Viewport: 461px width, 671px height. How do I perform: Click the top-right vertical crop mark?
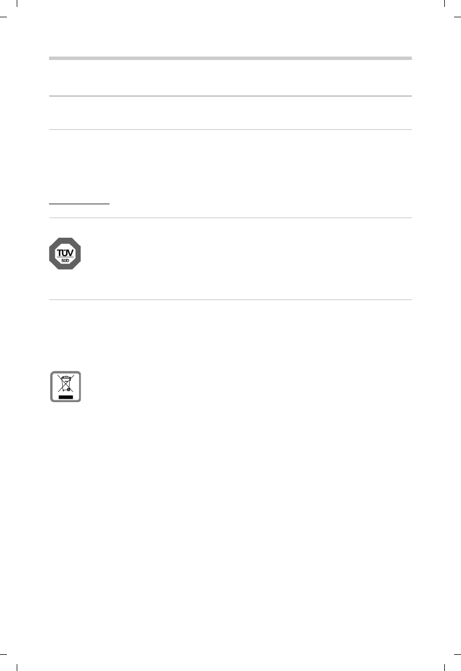pyautogui.click(x=444, y=3)
